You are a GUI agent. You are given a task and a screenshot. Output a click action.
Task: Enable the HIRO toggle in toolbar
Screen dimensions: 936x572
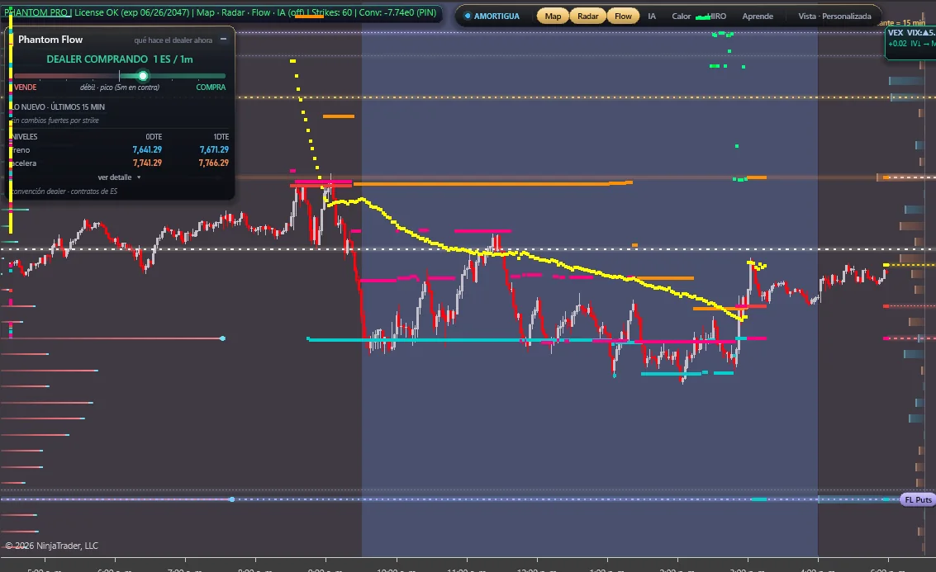point(715,17)
